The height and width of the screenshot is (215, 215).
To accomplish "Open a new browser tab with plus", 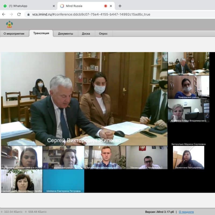I will coord(120,6).
